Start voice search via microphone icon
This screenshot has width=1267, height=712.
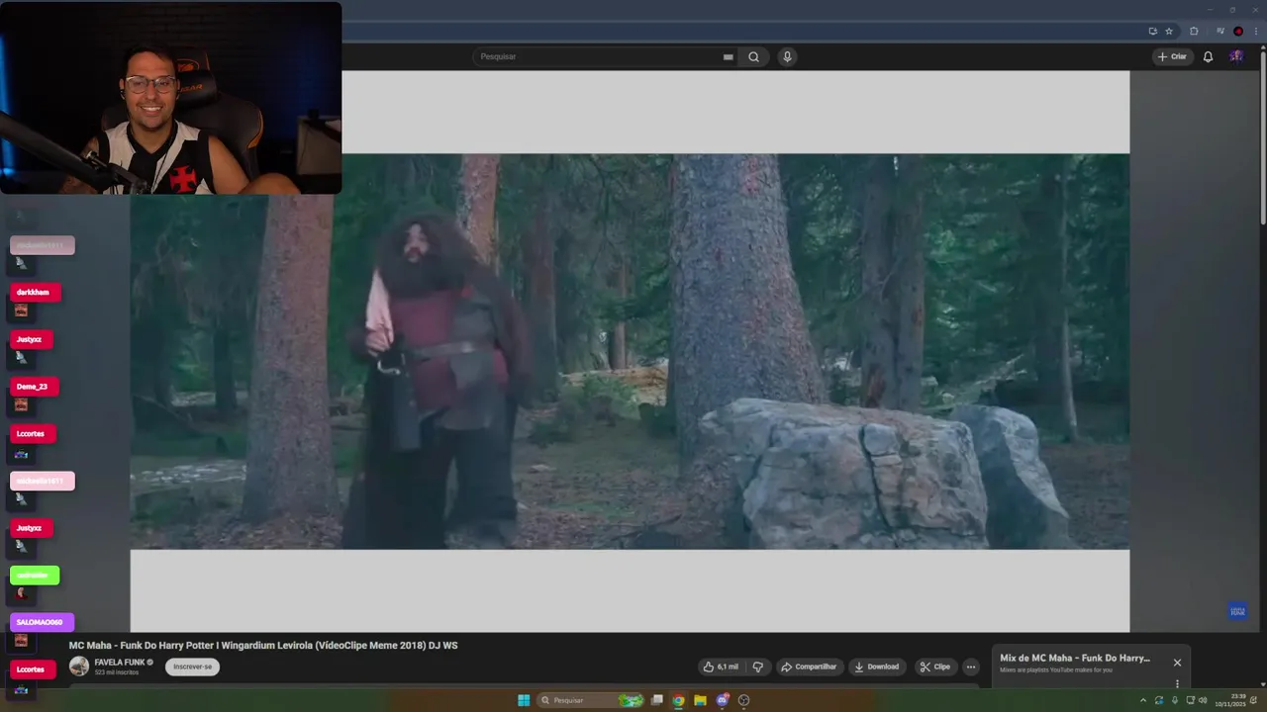click(787, 56)
